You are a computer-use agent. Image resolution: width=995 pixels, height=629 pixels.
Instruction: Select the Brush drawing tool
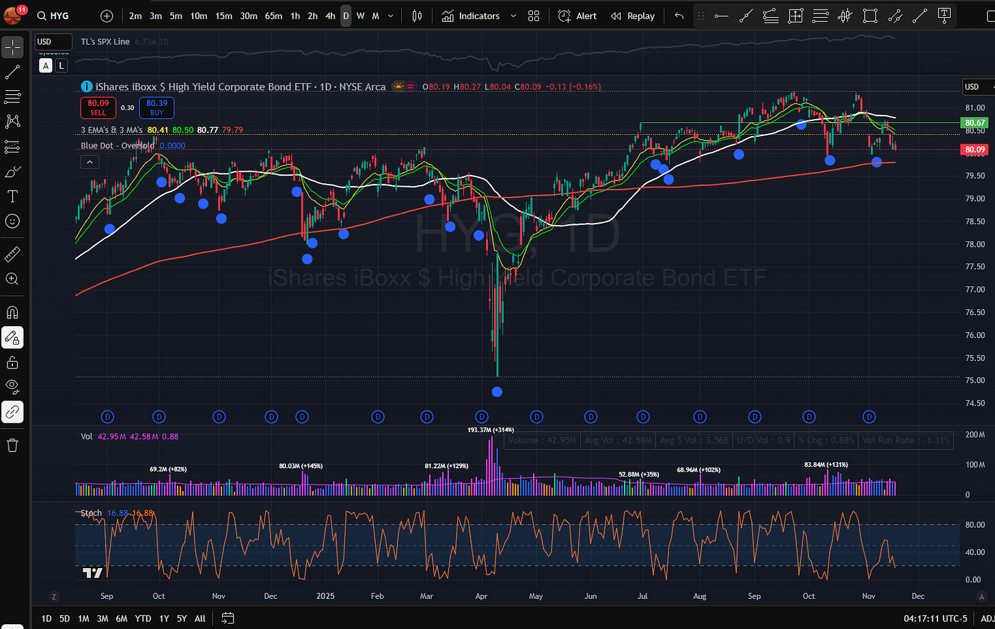[x=12, y=171]
